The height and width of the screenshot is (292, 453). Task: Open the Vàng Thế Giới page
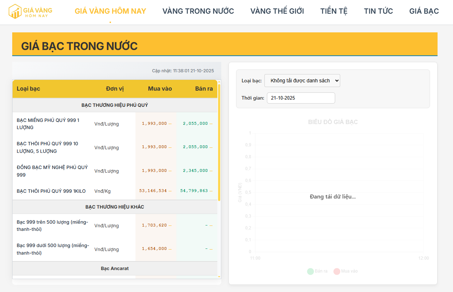tap(277, 11)
